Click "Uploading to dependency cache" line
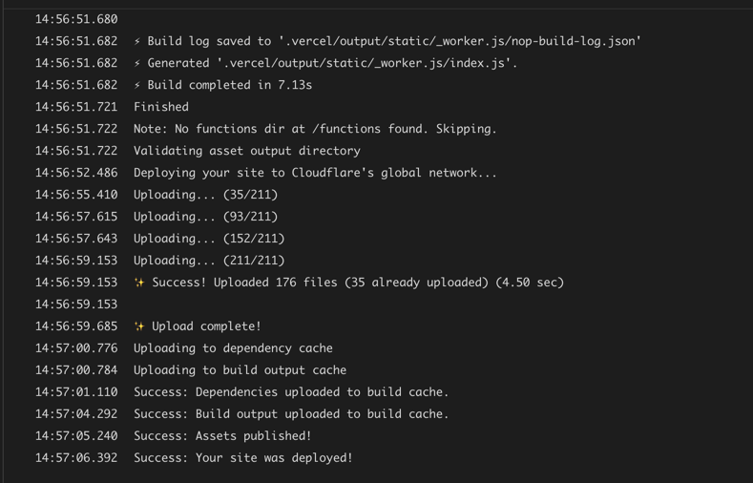This screenshot has width=753, height=483. 233,348
